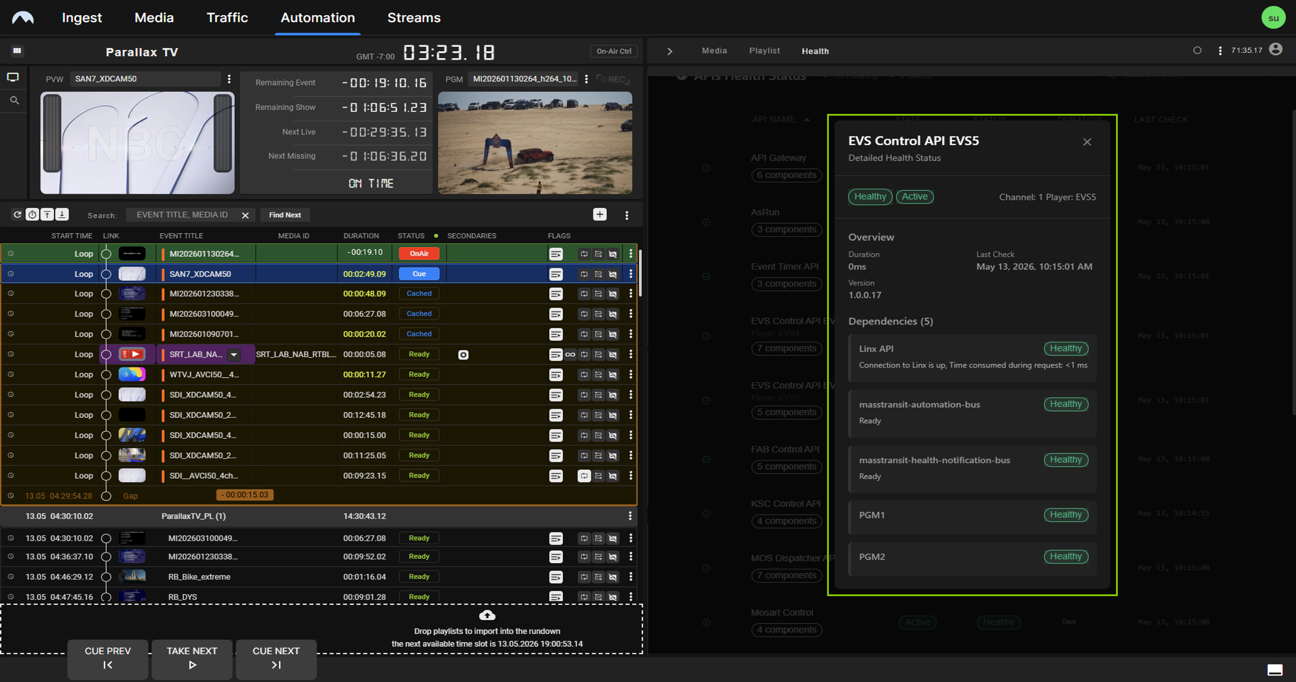
Task: Toggle the hidden-video flag on the 00:12:45.18 row
Action: click(x=613, y=415)
